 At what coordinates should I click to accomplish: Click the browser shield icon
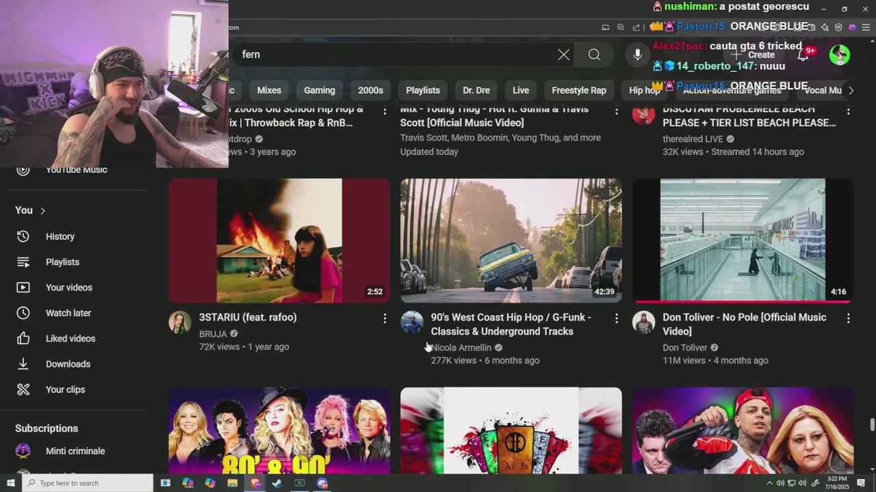pos(838,27)
